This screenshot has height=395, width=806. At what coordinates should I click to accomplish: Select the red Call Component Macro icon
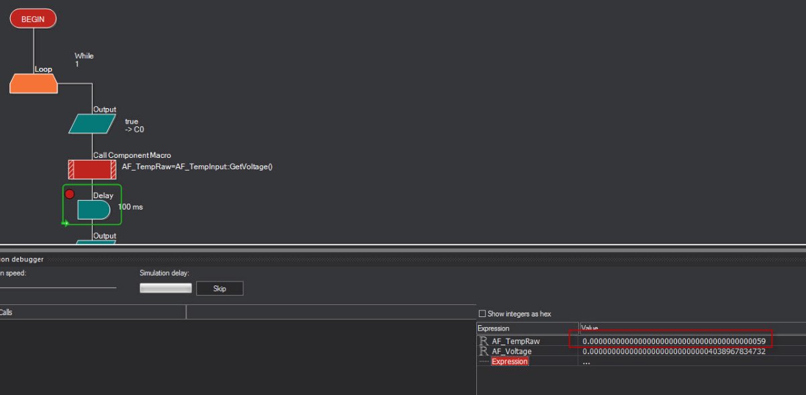93,169
